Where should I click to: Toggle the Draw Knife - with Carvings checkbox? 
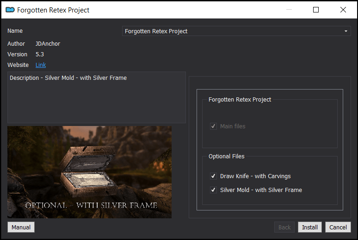213,176
